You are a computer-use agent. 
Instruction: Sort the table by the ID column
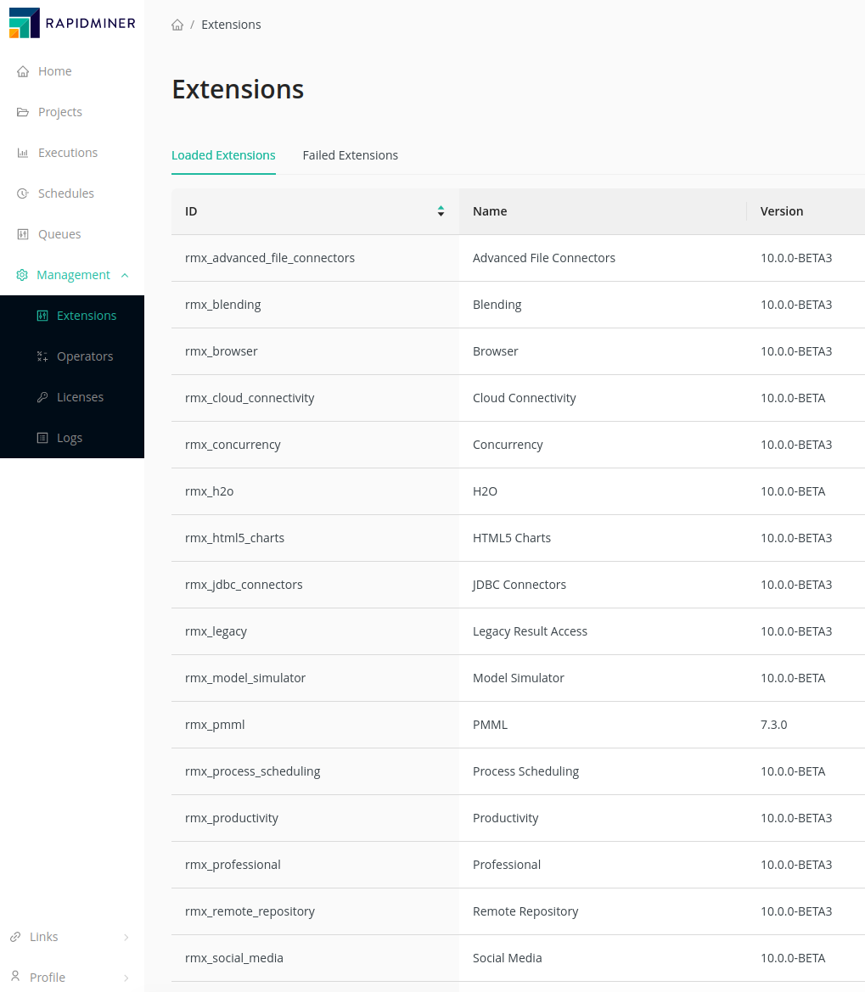click(441, 210)
